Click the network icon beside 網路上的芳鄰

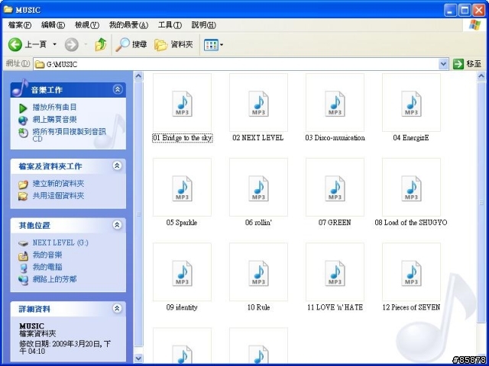23,280
